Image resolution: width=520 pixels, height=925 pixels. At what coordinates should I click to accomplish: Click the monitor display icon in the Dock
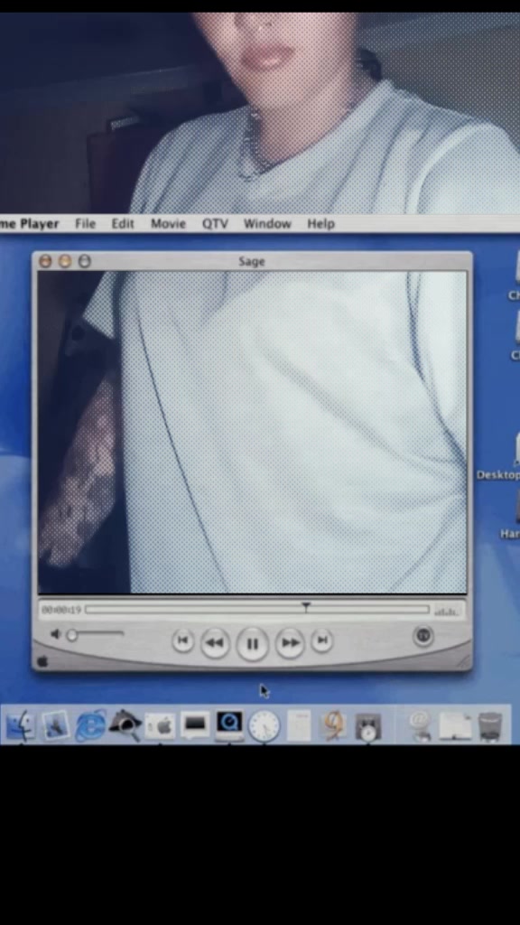point(195,725)
